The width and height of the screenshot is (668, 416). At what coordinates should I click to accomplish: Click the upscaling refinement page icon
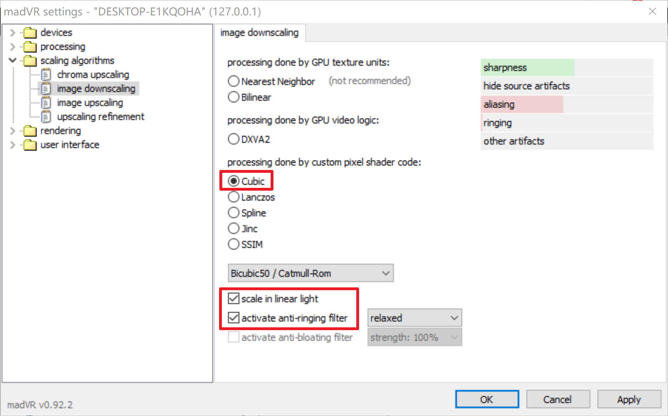46,117
